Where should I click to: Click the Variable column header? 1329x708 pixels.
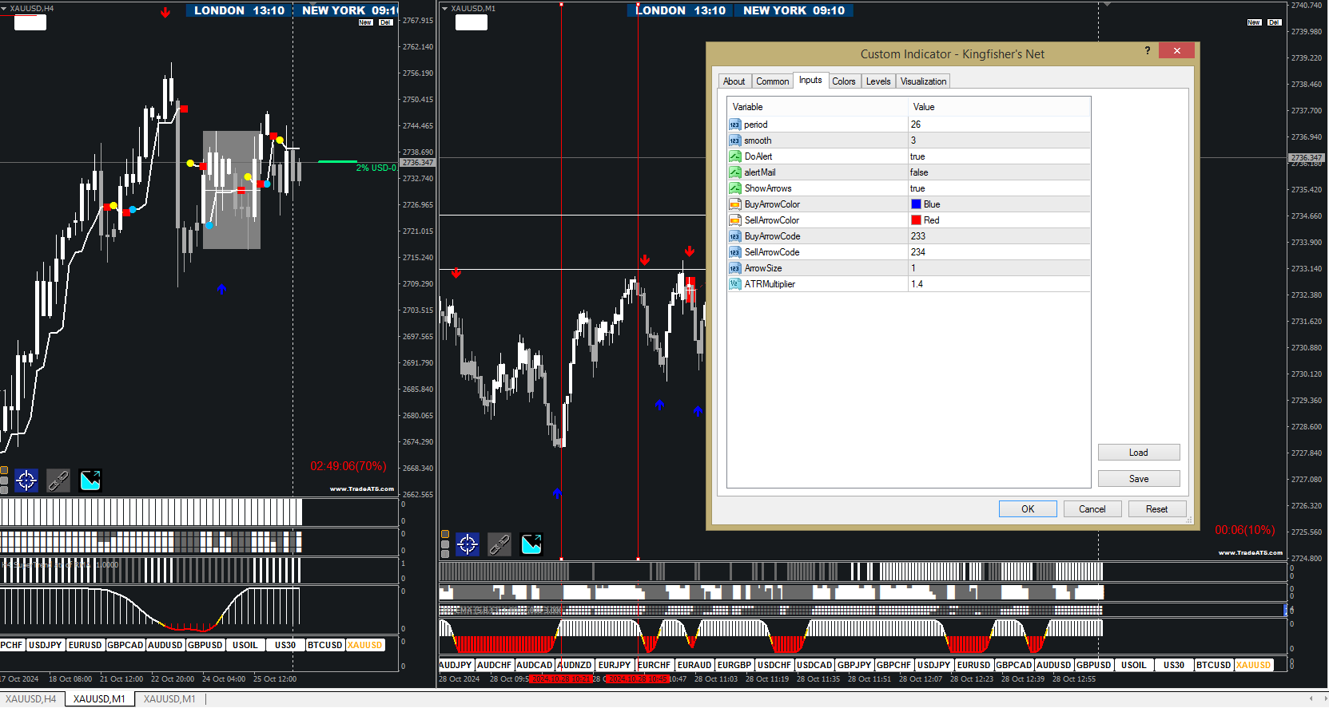coord(818,107)
